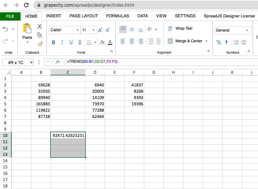Click the Cut scissors icon
This screenshot has height=189, width=258.
pos(40,27)
